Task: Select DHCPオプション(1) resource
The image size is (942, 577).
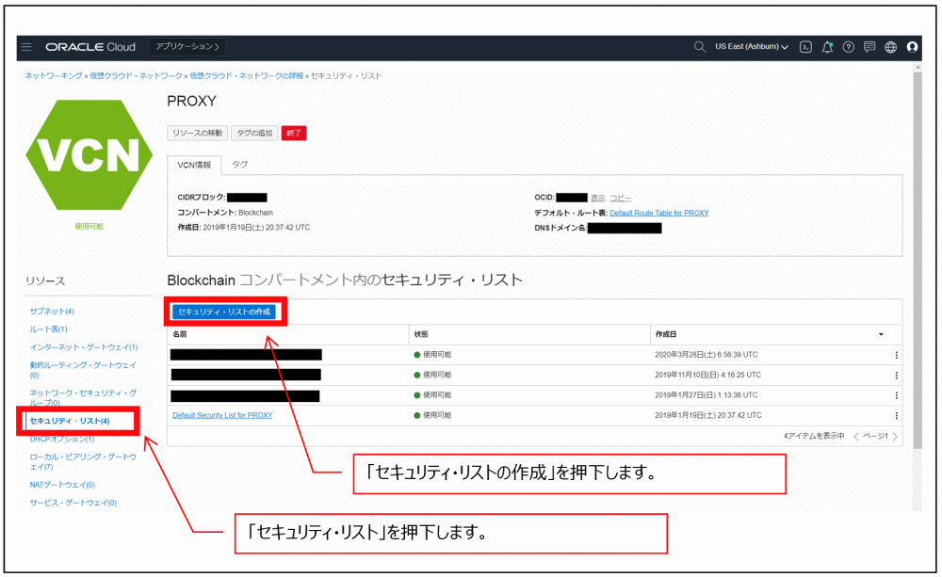Action: coord(62,440)
